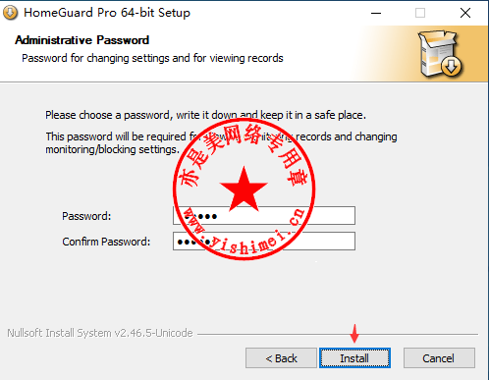Viewport: 489px width, 380px height.
Task: Click the HomeGuard Pro 64-bit Setup title text
Action: (x=107, y=13)
